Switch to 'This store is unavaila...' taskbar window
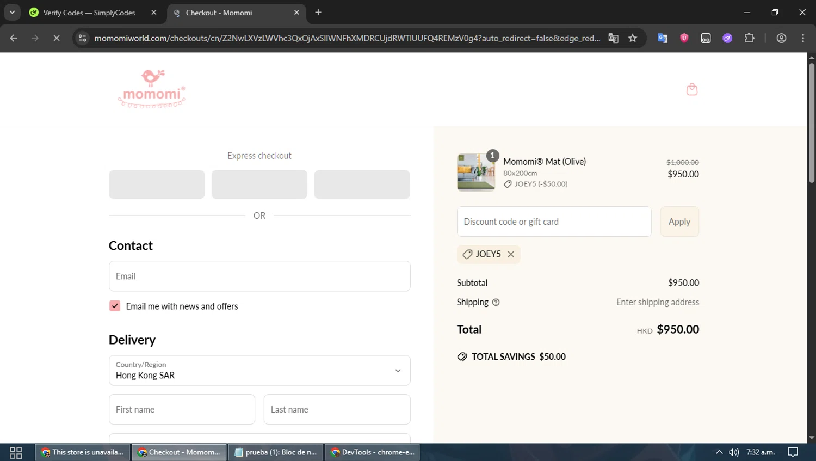The width and height of the screenshot is (816, 461). 83,452
